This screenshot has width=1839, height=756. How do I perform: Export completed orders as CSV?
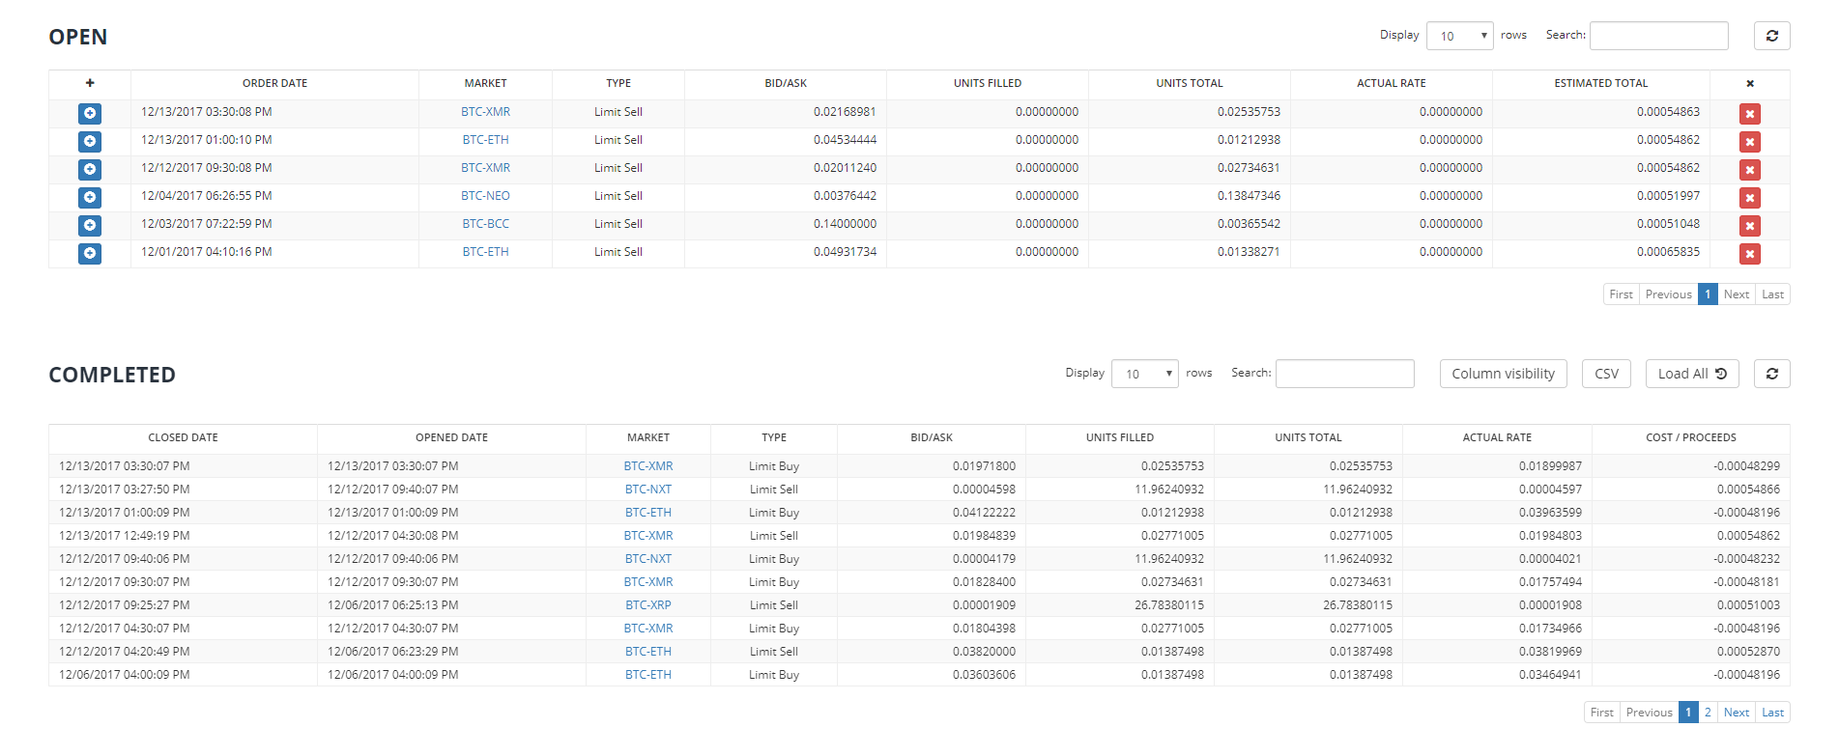(1606, 374)
